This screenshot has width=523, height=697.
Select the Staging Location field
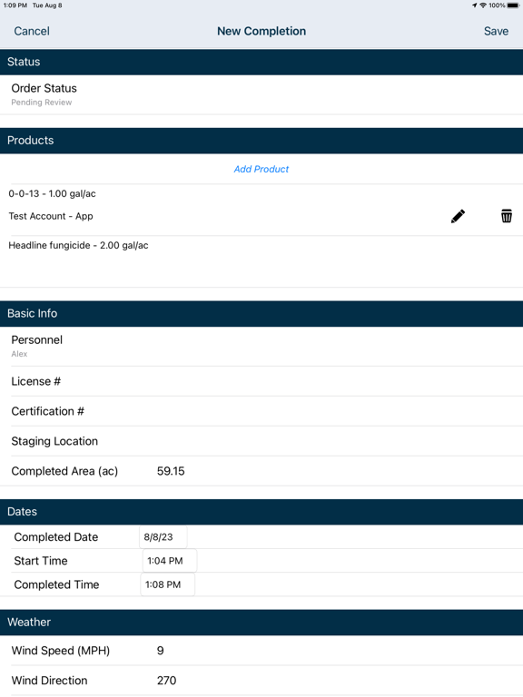point(261,441)
